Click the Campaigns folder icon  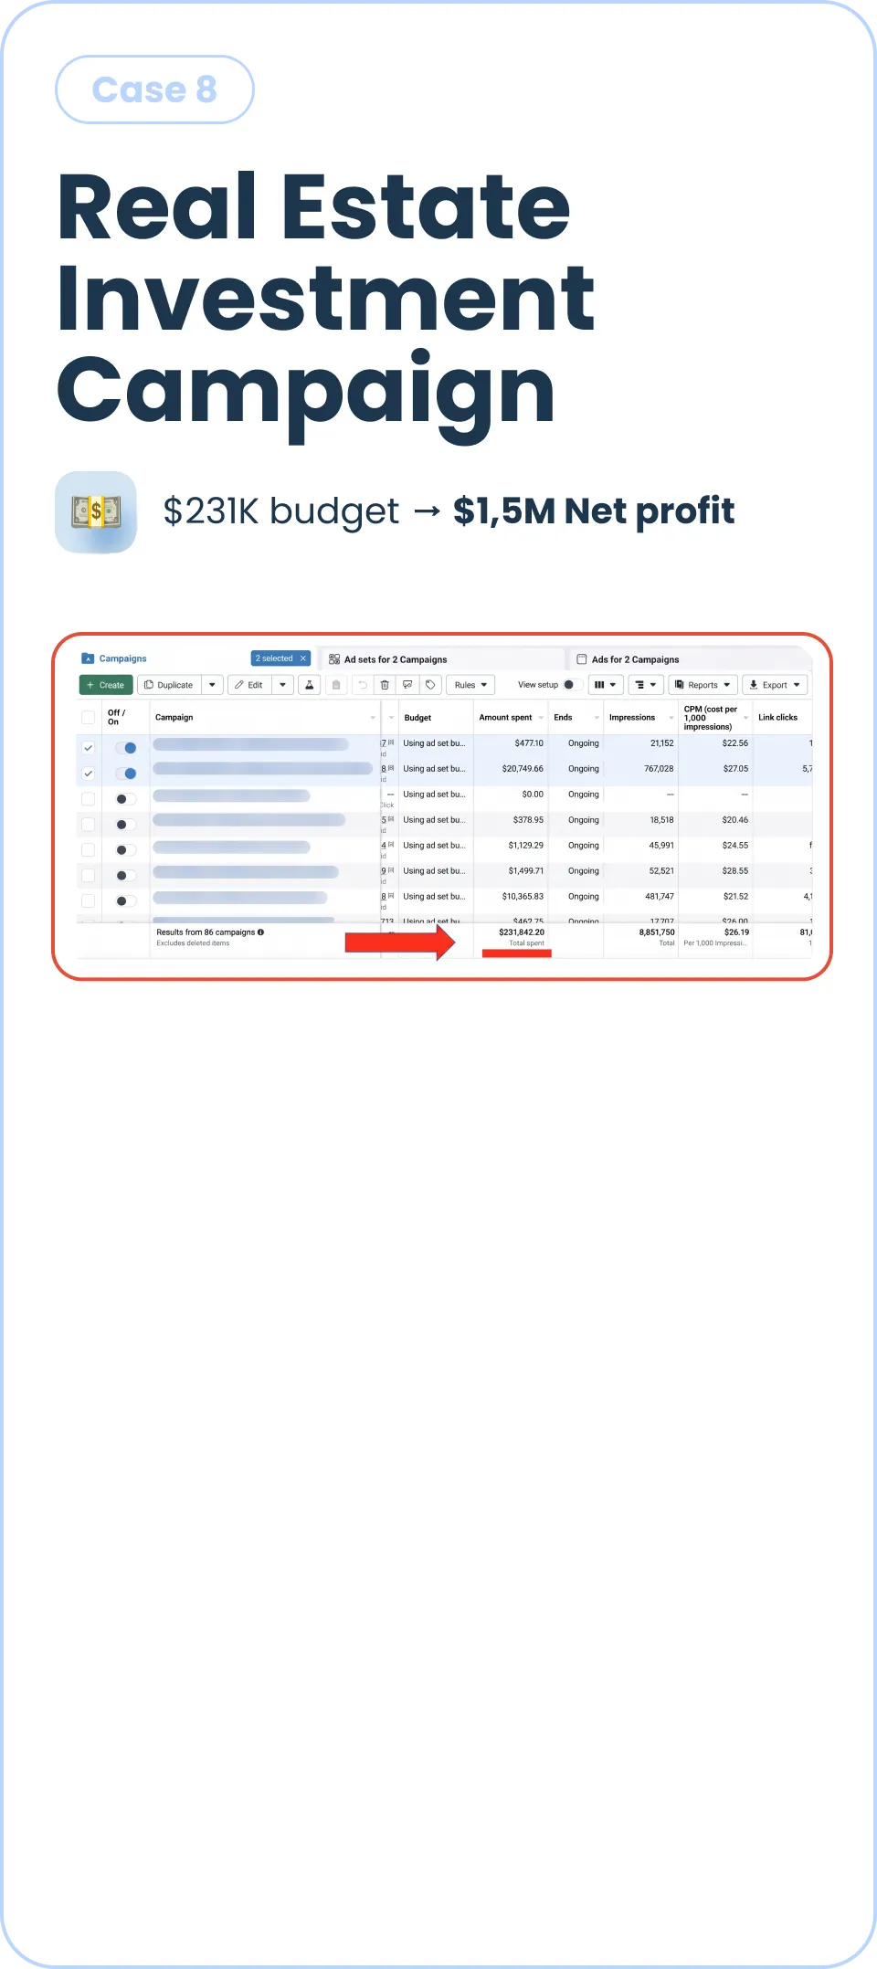click(88, 658)
